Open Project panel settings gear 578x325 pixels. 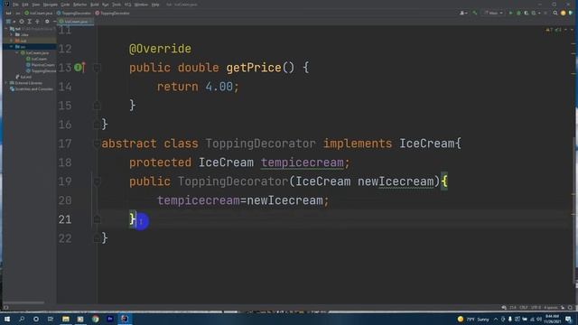pos(47,22)
